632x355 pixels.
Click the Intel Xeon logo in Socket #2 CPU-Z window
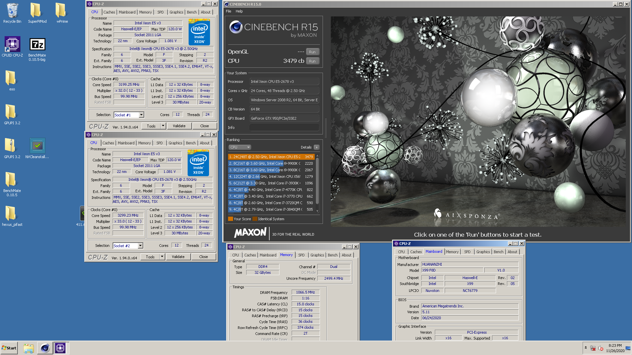pos(198,163)
